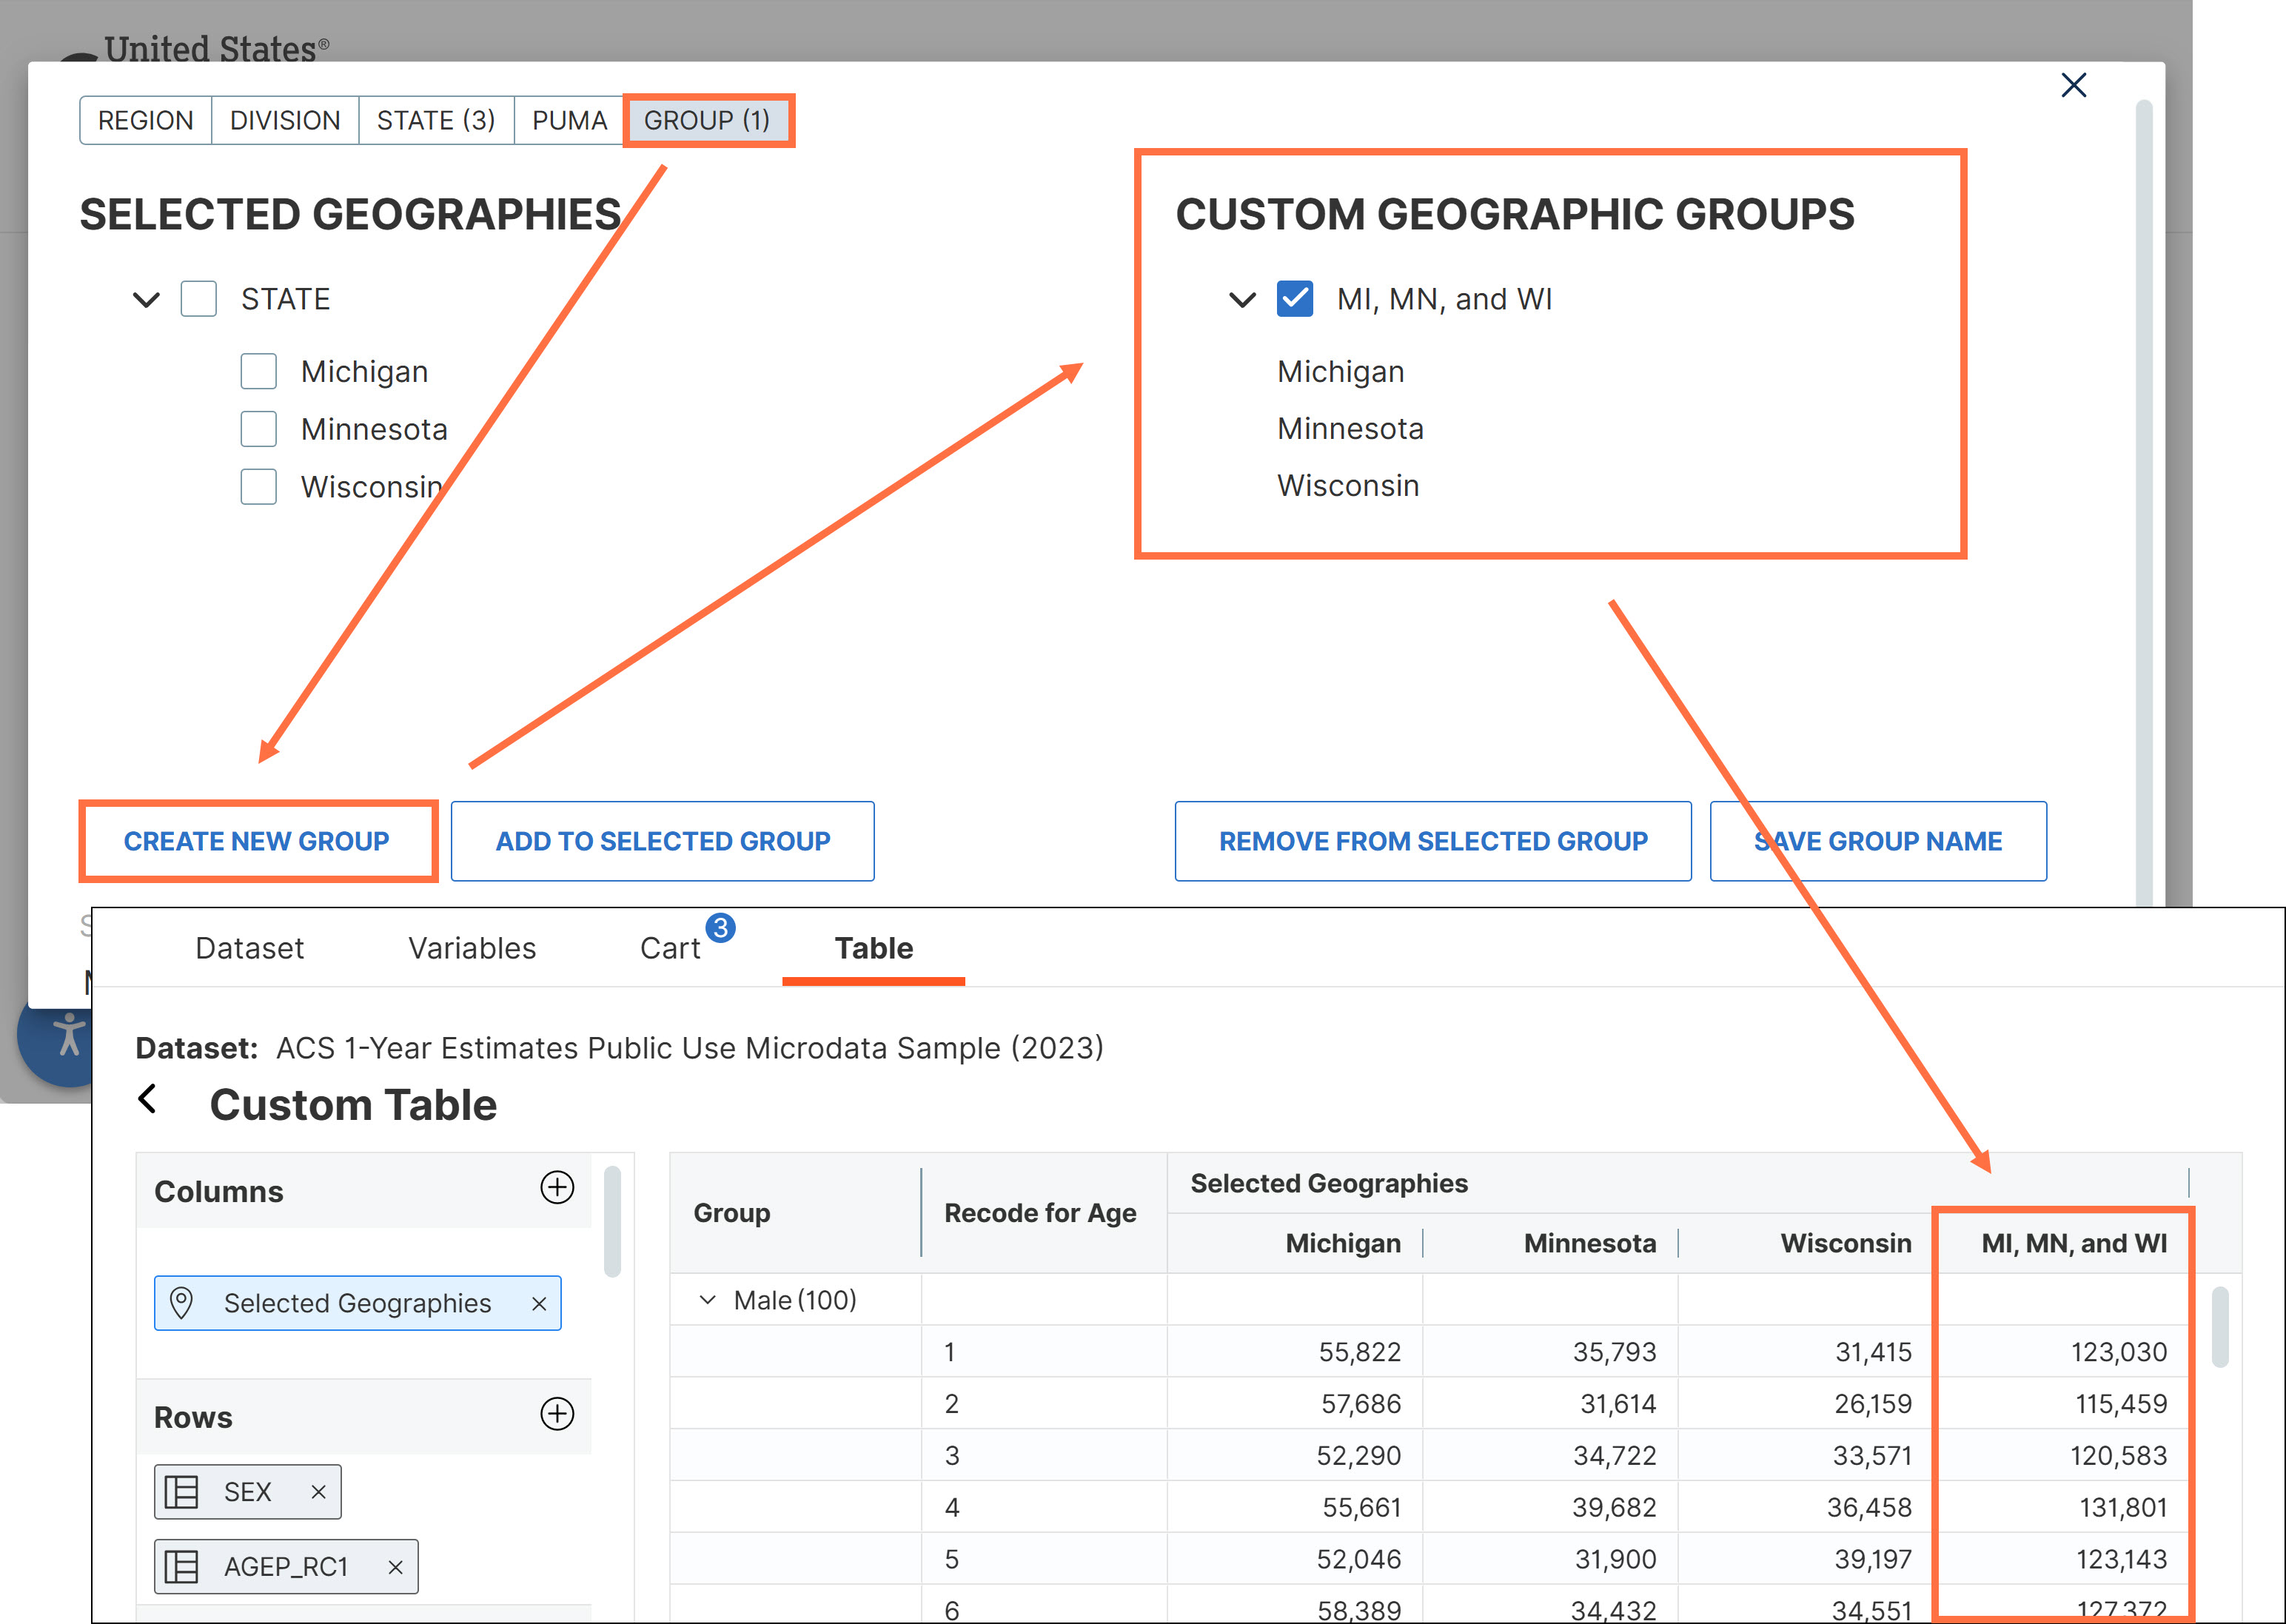2286x1624 pixels.
Task: Click the location pin icon in Selected Geographies chip
Action: click(x=181, y=1302)
